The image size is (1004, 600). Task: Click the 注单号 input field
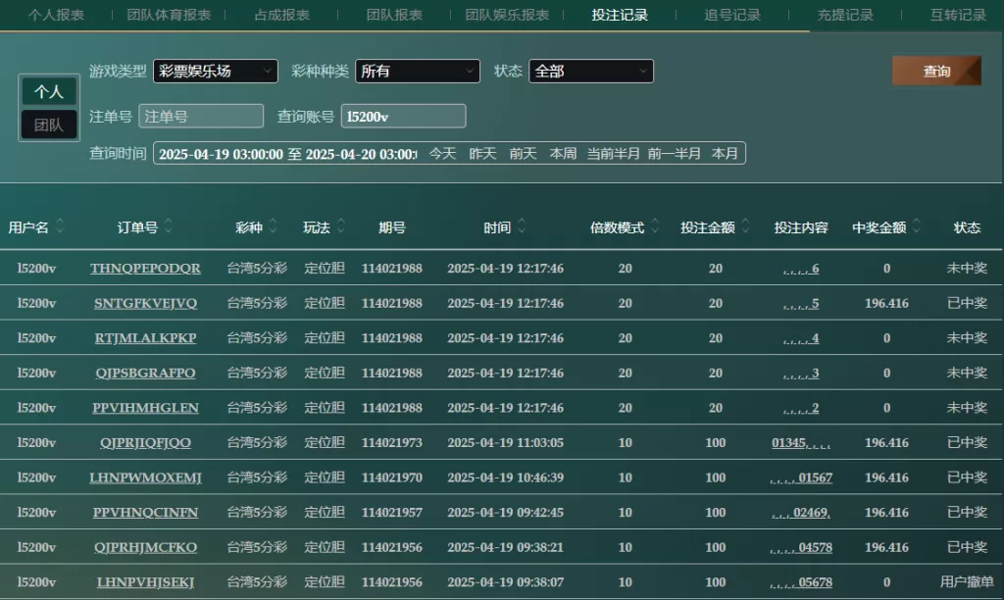(201, 117)
